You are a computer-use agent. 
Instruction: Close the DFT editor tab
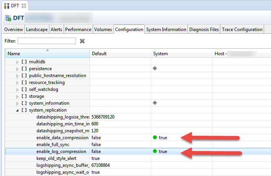[23, 6]
